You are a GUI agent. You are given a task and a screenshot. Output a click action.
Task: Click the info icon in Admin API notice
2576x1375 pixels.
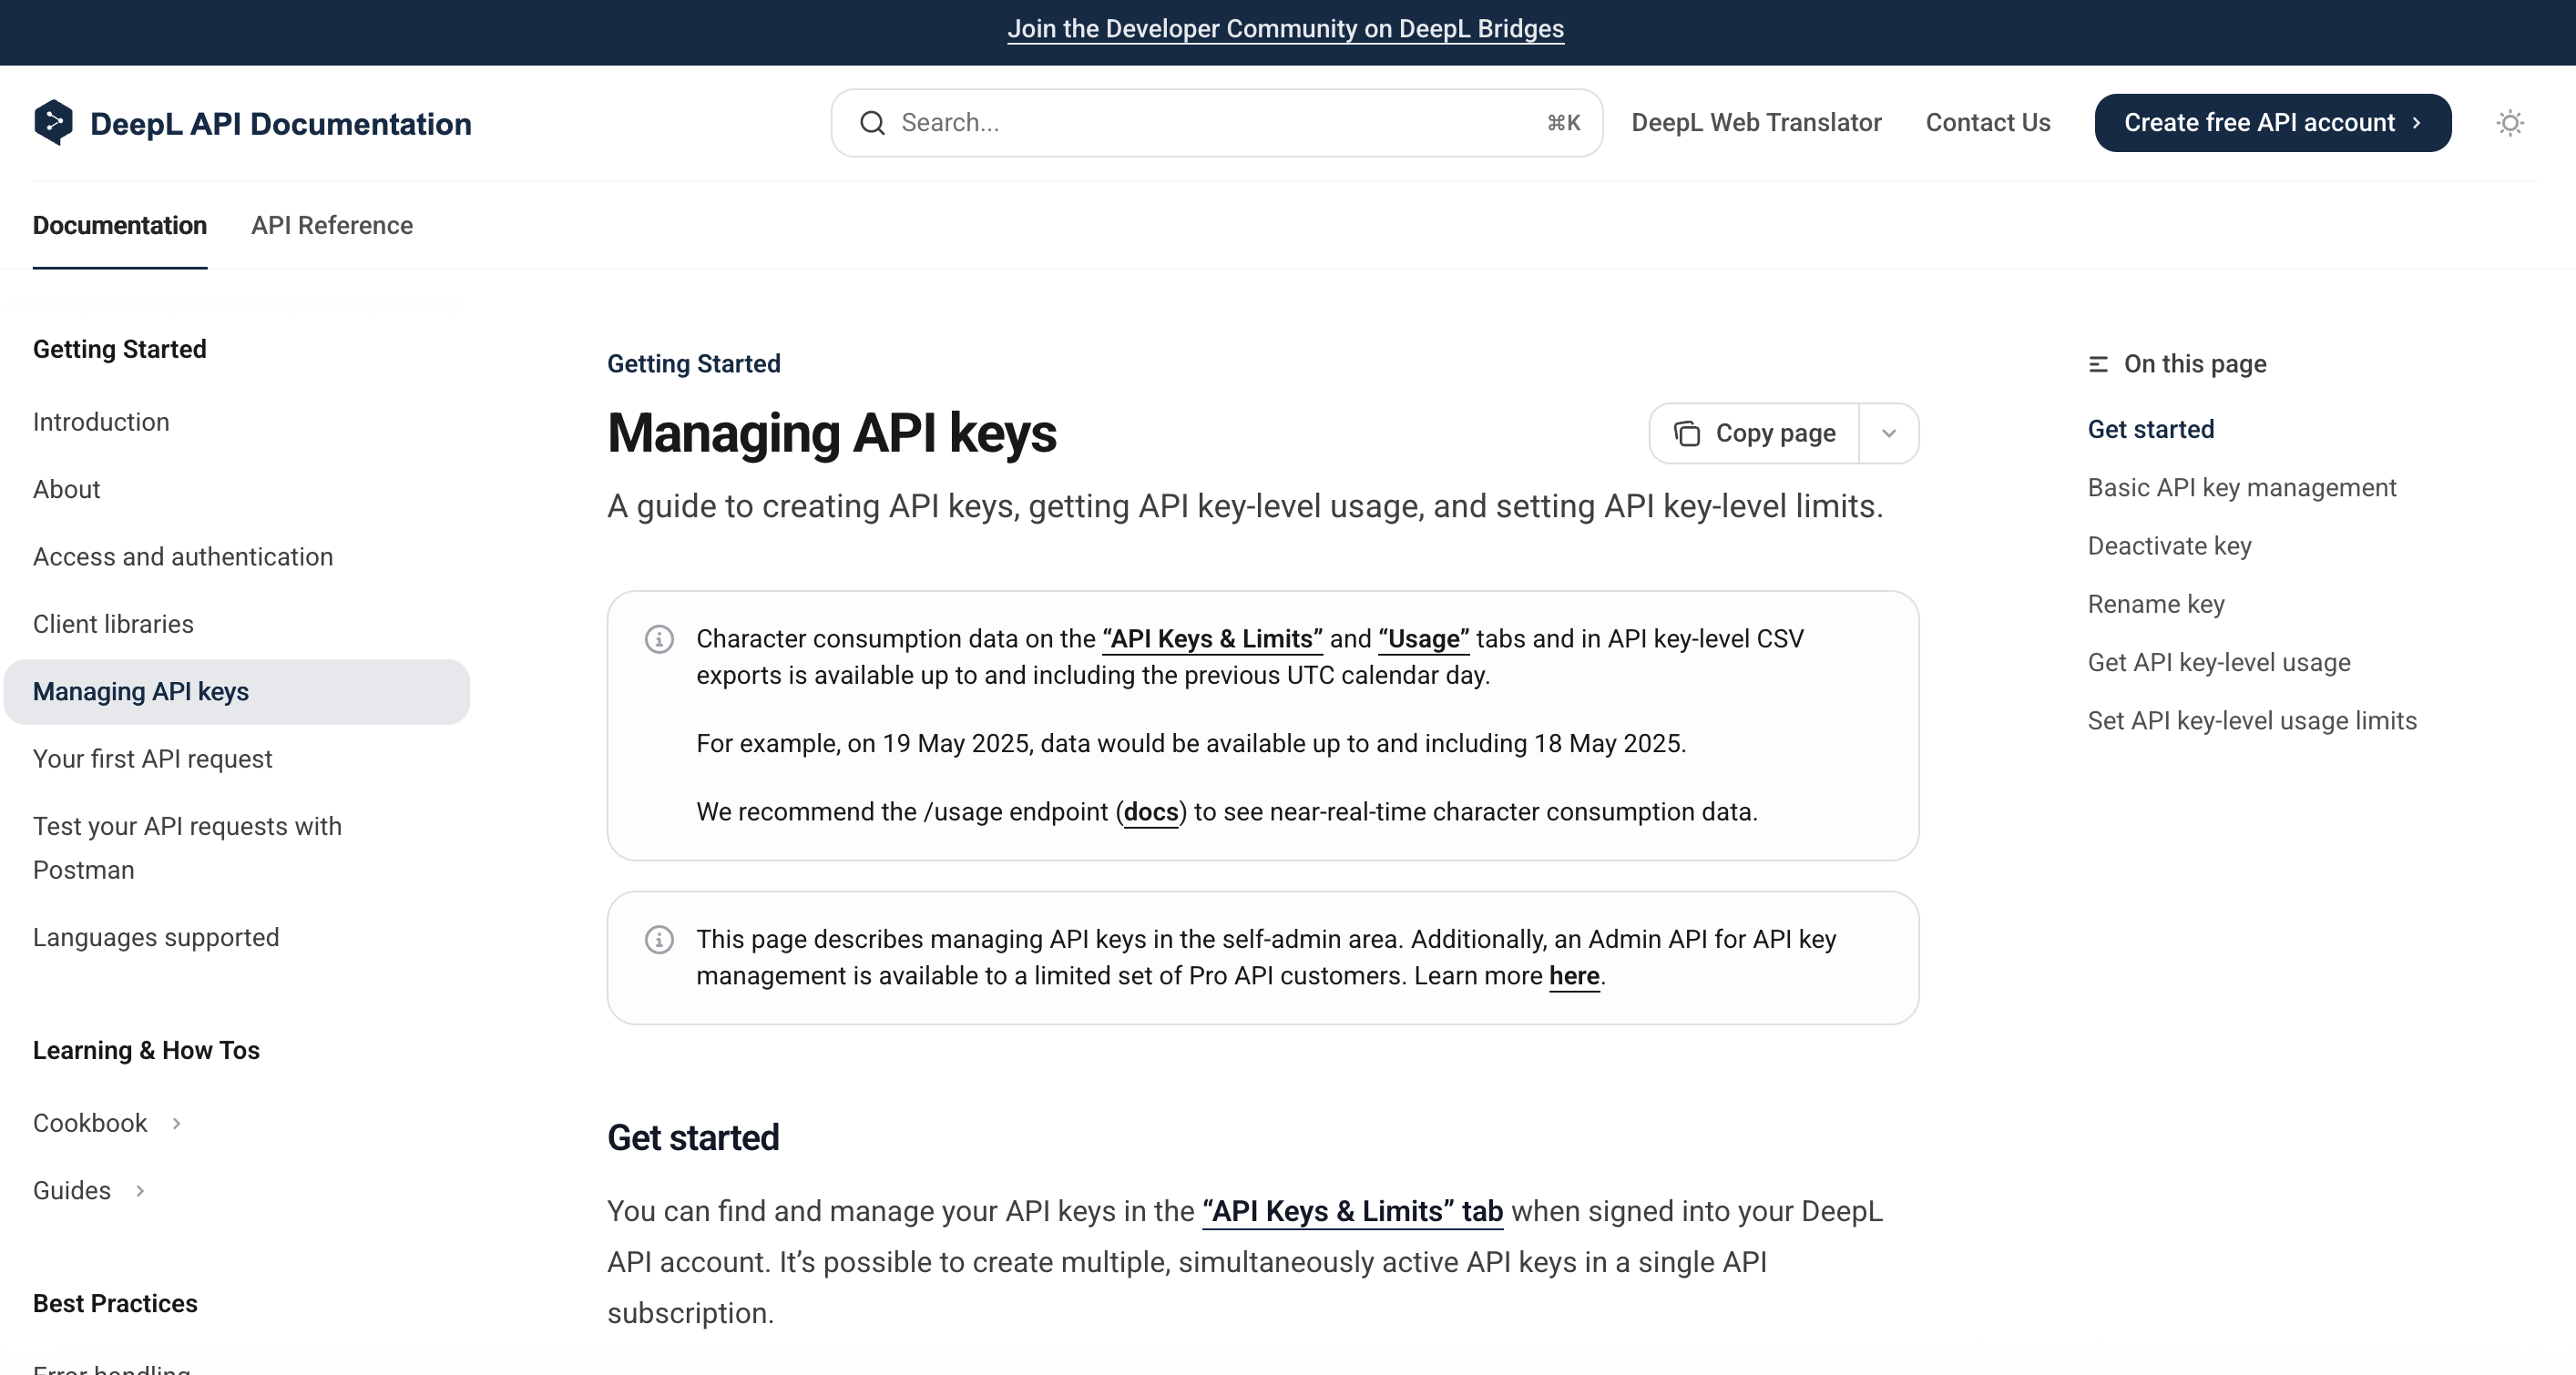coord(659,940)
